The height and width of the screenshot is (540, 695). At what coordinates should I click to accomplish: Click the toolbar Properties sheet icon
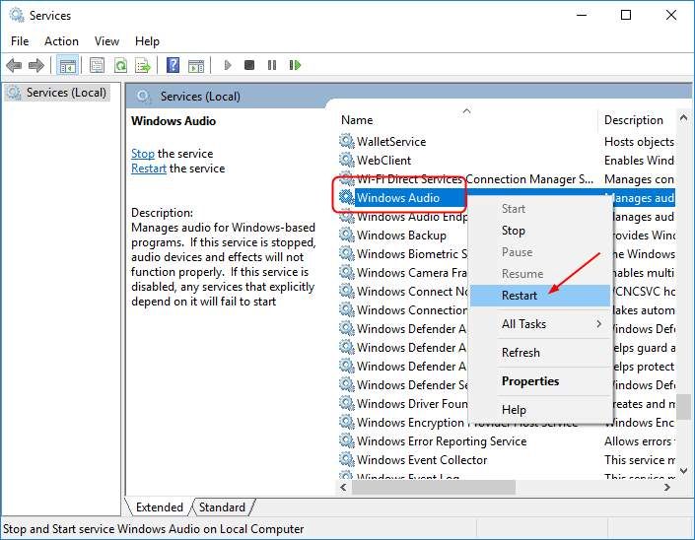(x=97, y=66)
